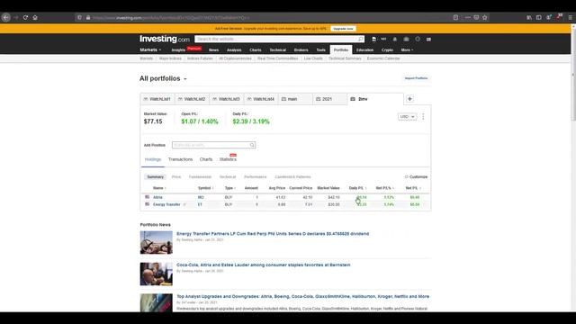Select the Performance view
This screenshot has height=324, width=576.
pyautogui.click(x=256, y=177)
